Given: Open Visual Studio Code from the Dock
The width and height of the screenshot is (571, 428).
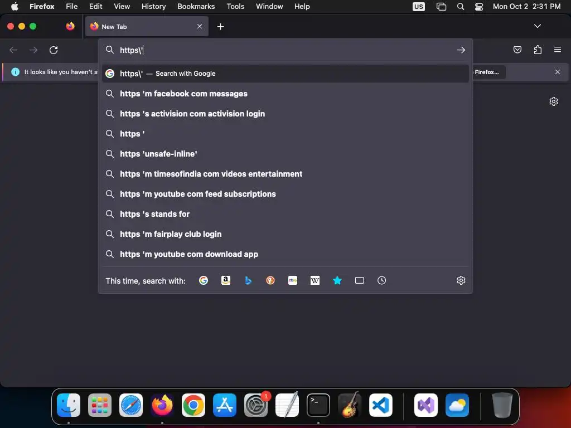Looking at the screenshot, I should pyautogui.click(x=381, y=405).
